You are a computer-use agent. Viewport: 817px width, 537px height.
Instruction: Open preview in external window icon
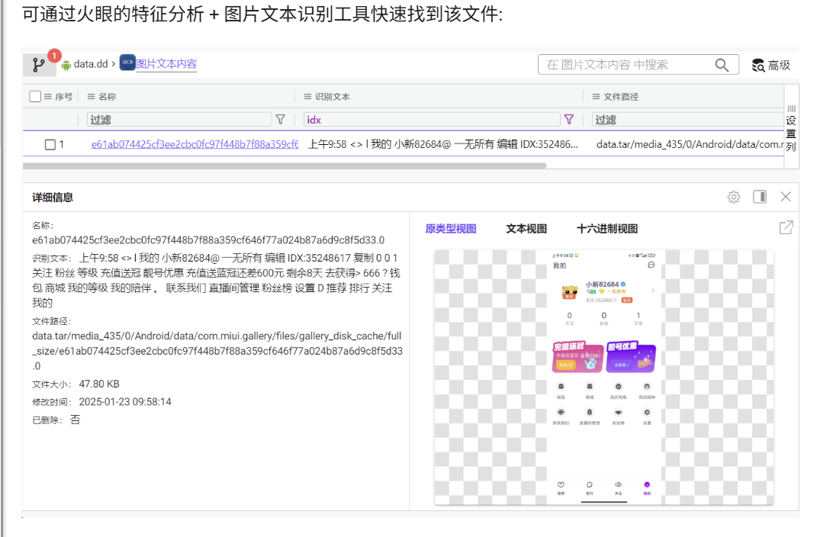coord(786,227)
